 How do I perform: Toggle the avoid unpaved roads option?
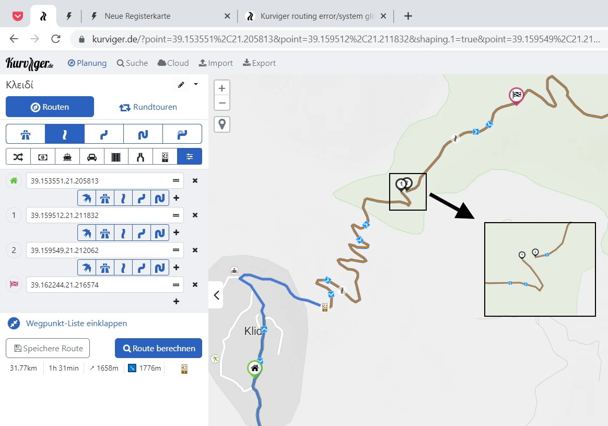[165, 156]
